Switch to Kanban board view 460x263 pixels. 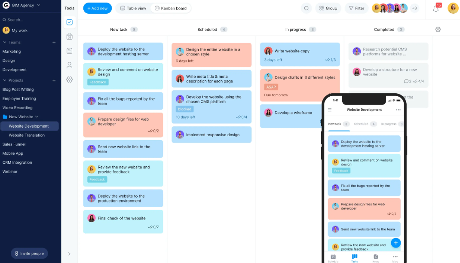point(170,8)
